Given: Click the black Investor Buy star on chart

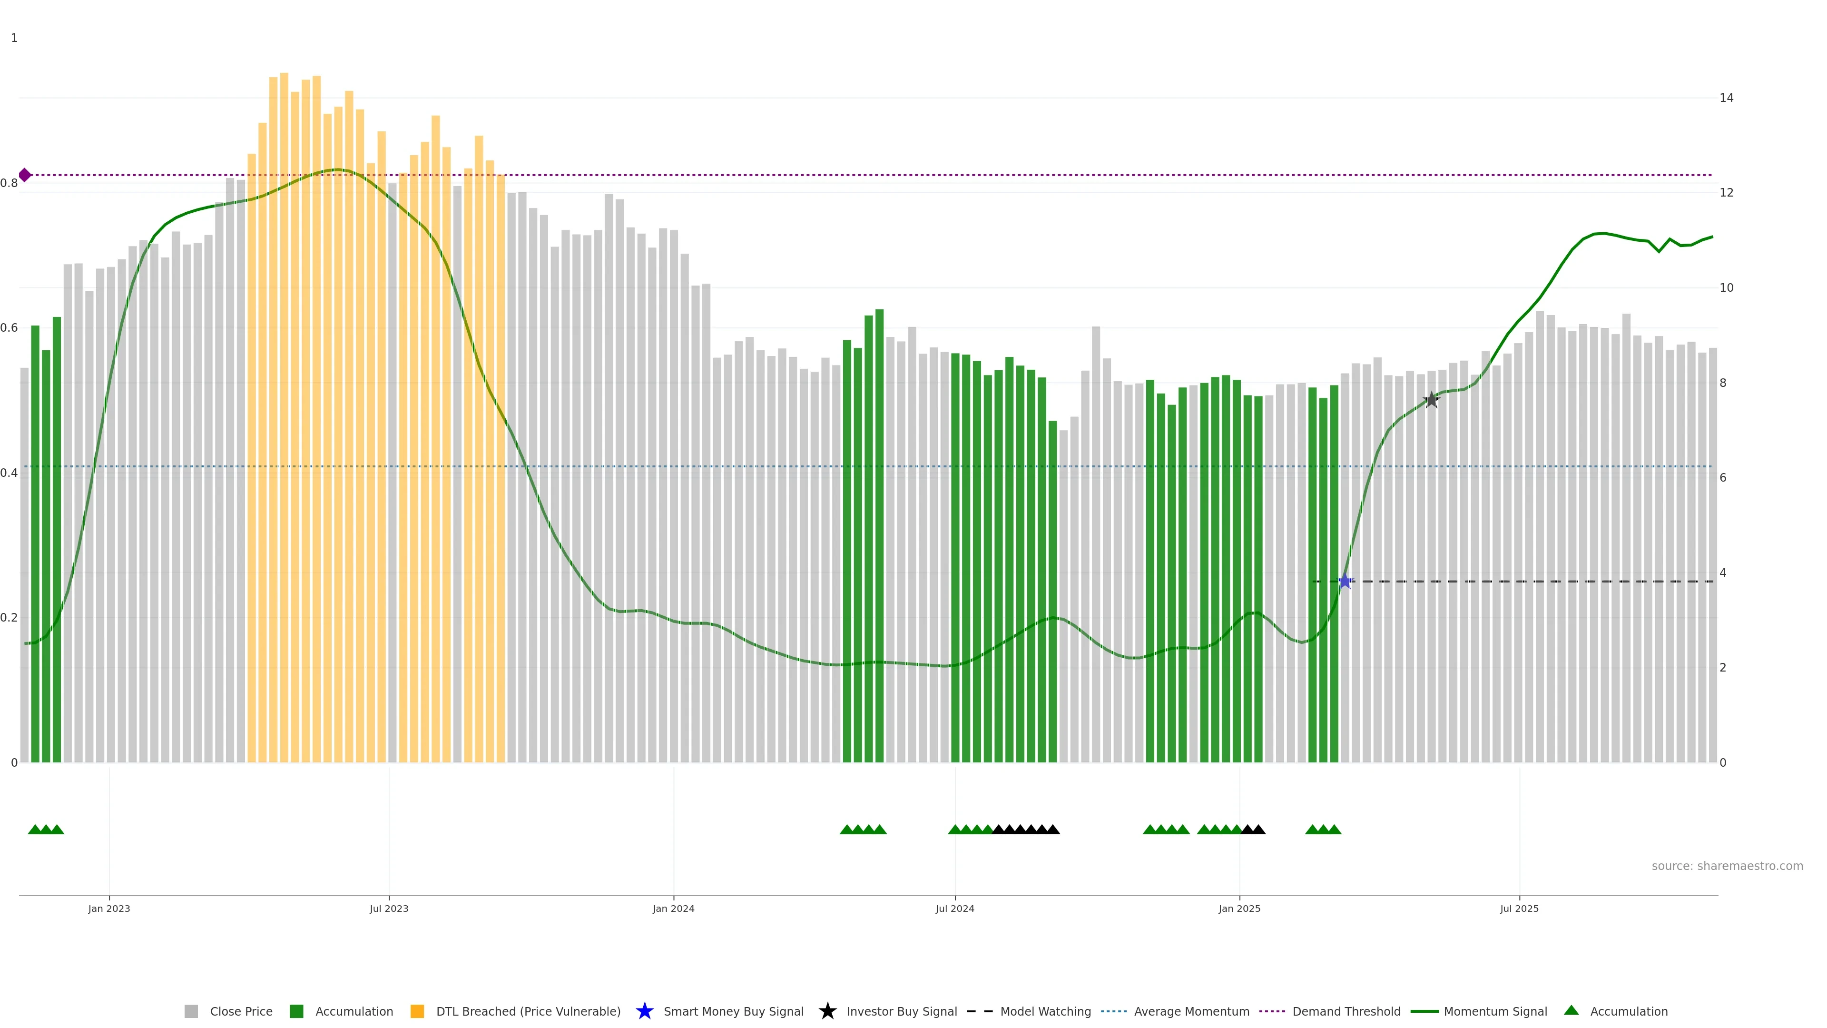Looking at the screenshot, I should coord(1431,400).
